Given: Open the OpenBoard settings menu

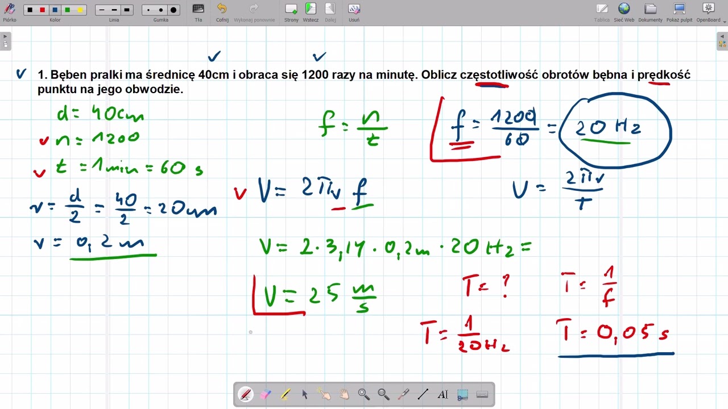Looking at the screenshot, I should coord(708,11).
